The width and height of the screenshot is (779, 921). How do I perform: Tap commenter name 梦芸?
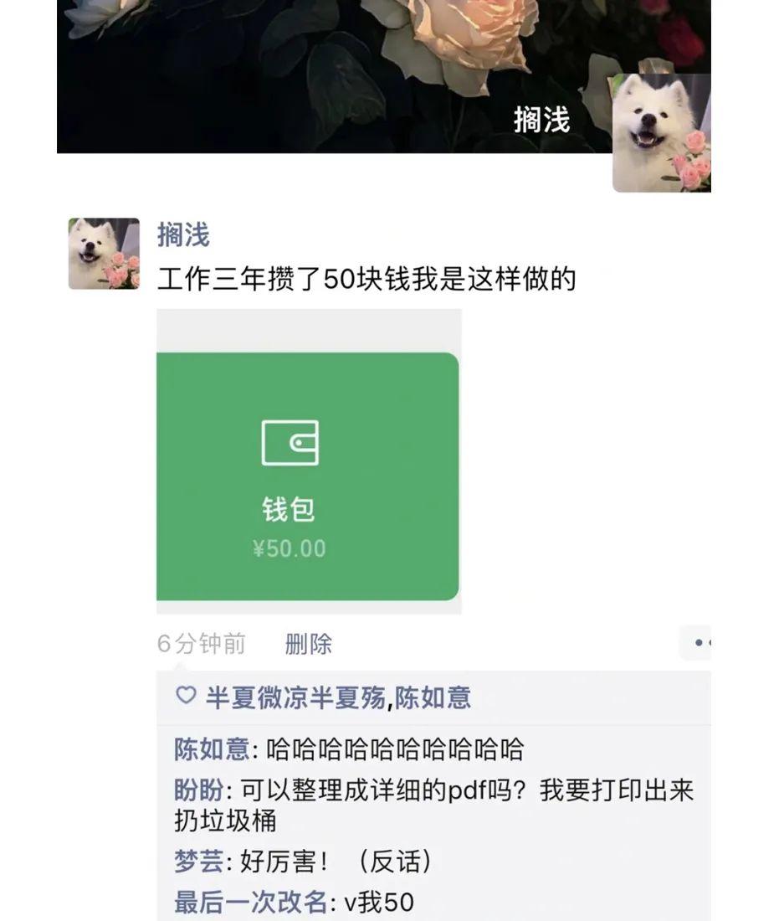click(198, 862)
